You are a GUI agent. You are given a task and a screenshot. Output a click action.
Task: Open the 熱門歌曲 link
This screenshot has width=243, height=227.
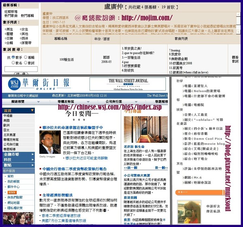pos(11,16)
